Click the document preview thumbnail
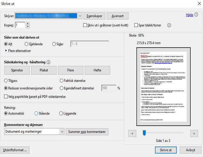Viewport: 203px width, 157px height. pos(163,87)
